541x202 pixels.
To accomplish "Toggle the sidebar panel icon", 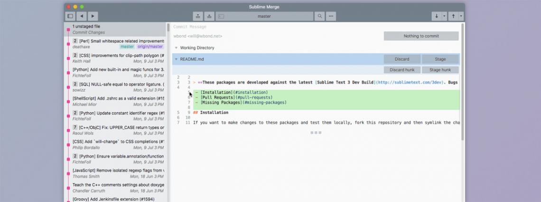I will click(70, 16).
